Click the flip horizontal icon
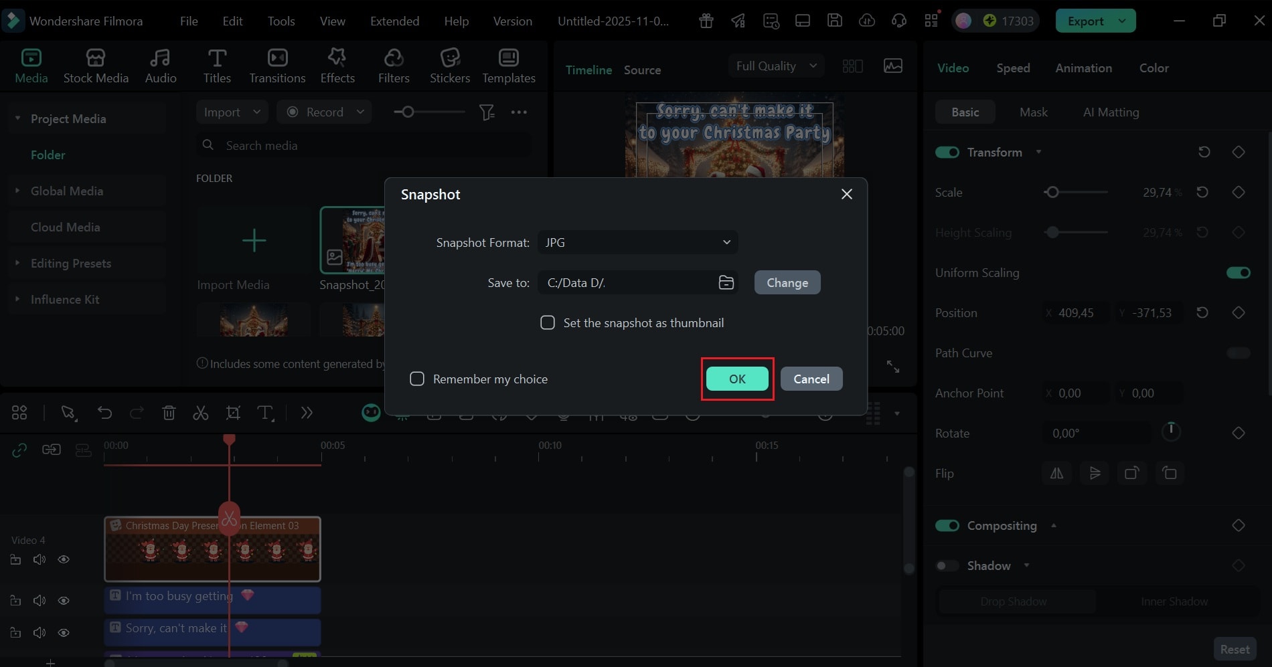The image size is (1272, 667). (1056, 474)
